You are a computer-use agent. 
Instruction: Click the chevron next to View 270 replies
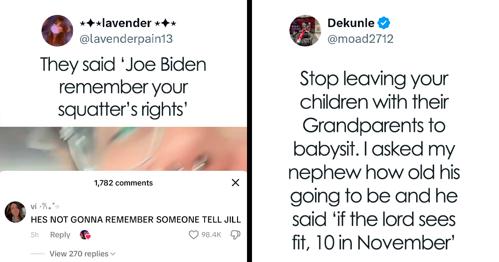pos(113,254)
